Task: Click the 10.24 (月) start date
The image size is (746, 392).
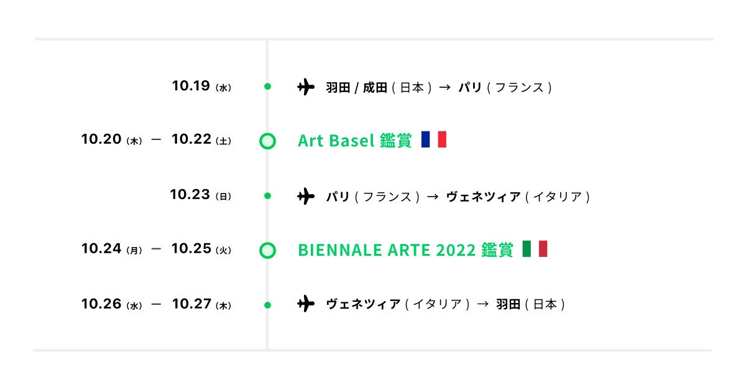Action: pyautogui.click(x=112, y=250)
